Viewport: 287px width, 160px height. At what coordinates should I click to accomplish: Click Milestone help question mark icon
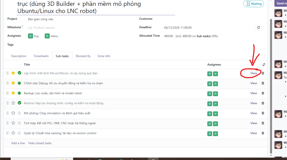click(x=22, y=27)
